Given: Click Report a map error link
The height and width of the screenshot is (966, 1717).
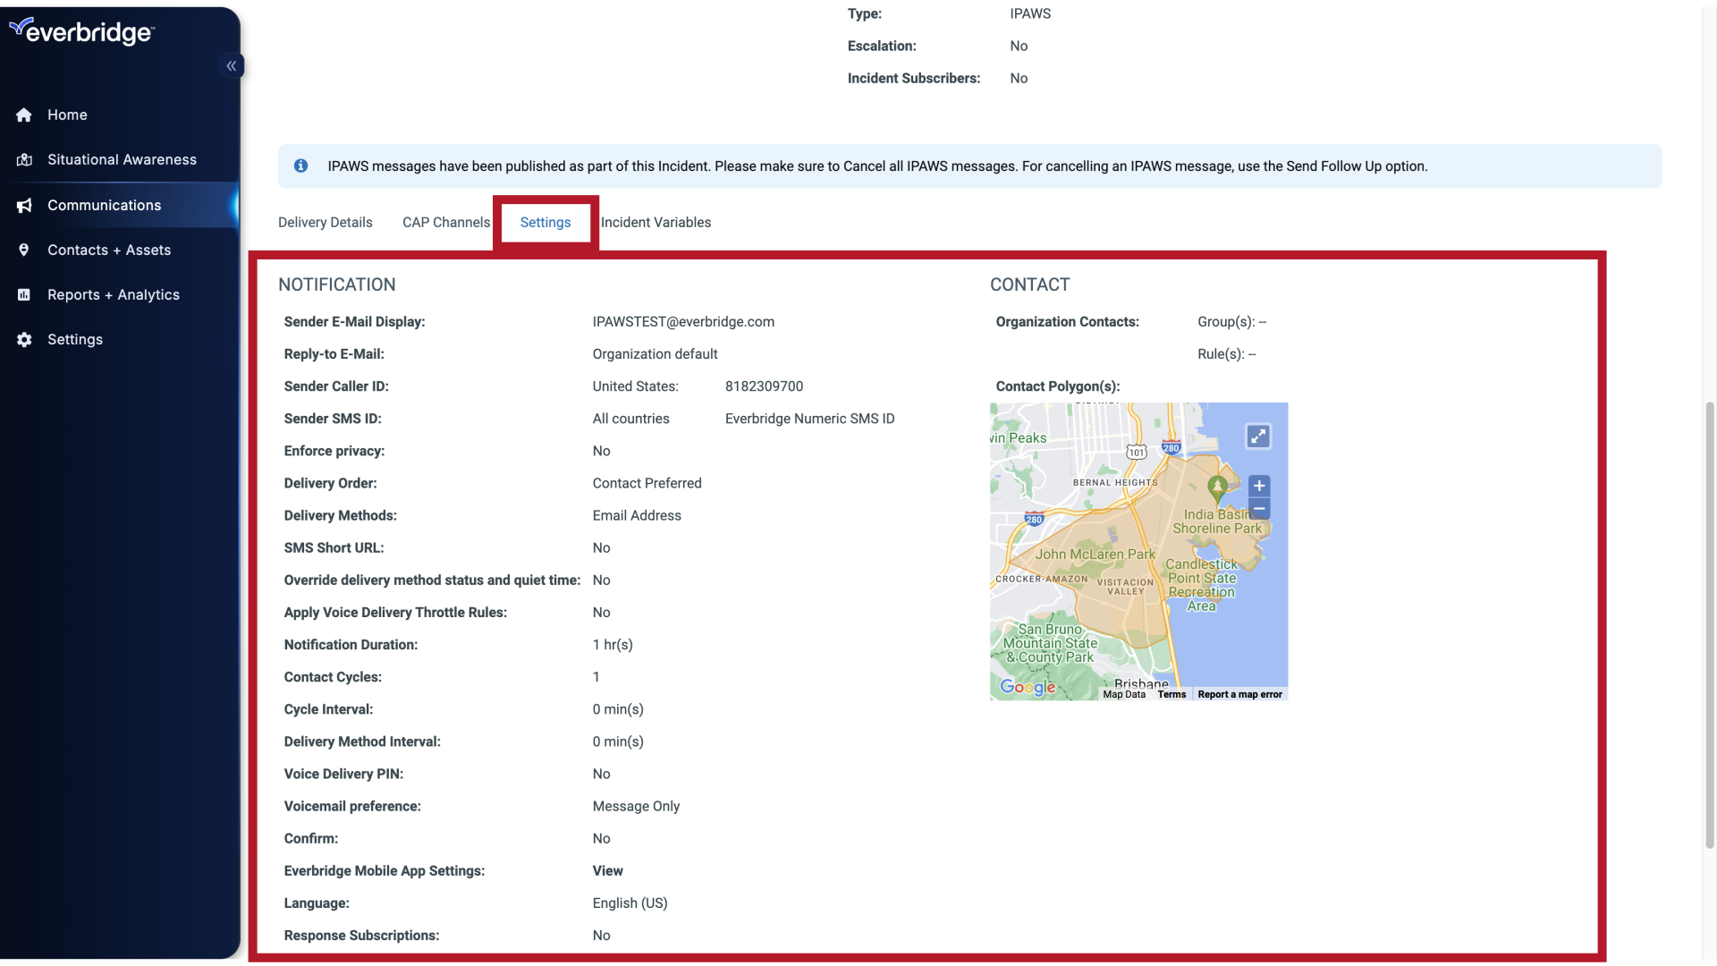Looking at the screenshot, I should pyautogui.click(x=1239, y=695).
